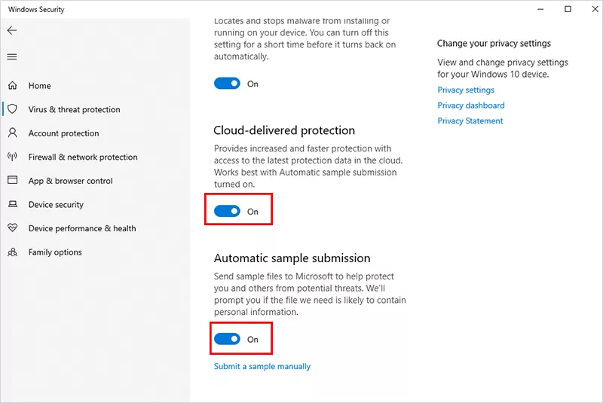Switch off Automatic sample submission toggle
603x403 pixels.
[227, 340]
